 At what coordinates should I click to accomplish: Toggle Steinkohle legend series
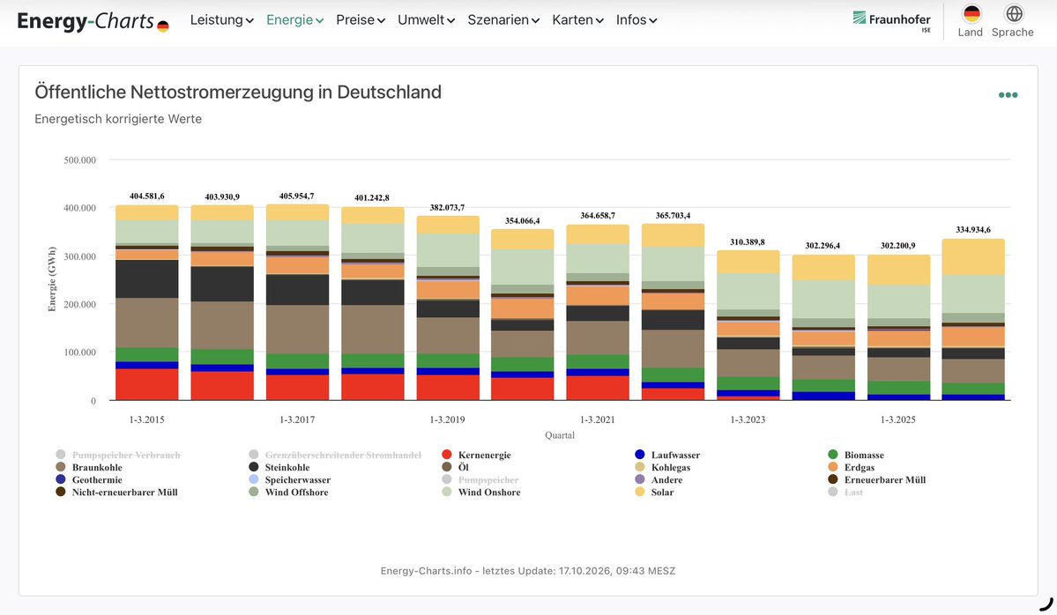279,468
